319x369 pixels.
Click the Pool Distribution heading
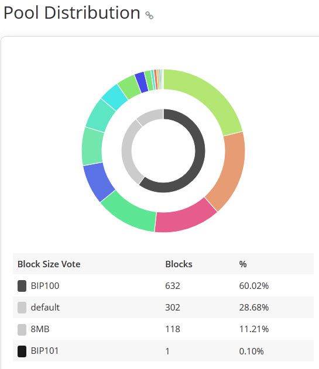click(72, 12)
